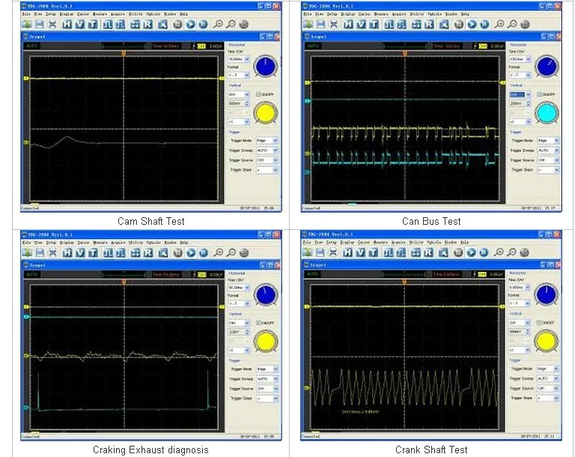Click second pulse waveform icon in Crank Shaft Test toolbar
This screenshot has height=457, width=575.
[x=401, y=252]
